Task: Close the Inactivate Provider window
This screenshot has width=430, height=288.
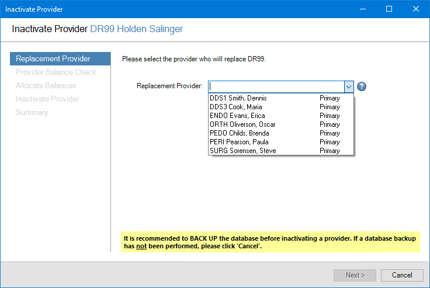Action: 416,9
